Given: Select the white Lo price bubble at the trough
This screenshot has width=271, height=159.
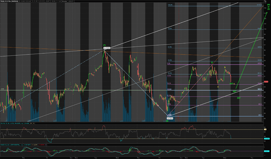Looking at the screenshot, I should coord(170,118).
